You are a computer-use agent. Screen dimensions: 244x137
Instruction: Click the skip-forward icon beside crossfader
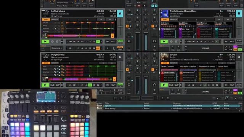pos(168,98)
